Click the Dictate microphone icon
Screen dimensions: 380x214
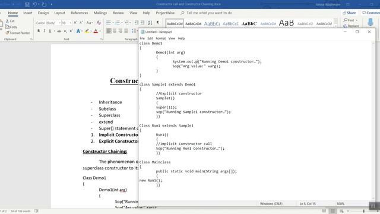point(370,23)
